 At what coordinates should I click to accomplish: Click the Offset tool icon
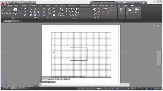(x=44, y=15)
